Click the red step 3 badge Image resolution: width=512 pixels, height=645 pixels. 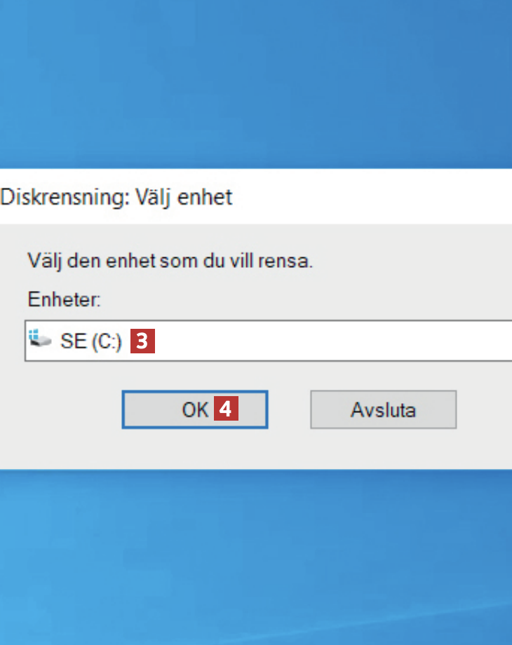pyautogui.click(x=142, y=341)
